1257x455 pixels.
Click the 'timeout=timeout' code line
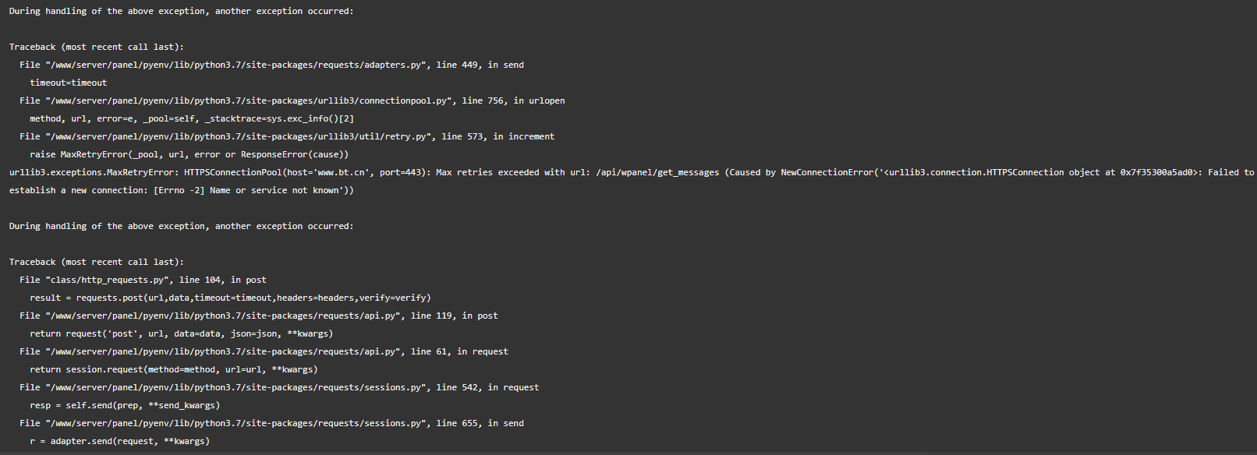click(69, 83)
